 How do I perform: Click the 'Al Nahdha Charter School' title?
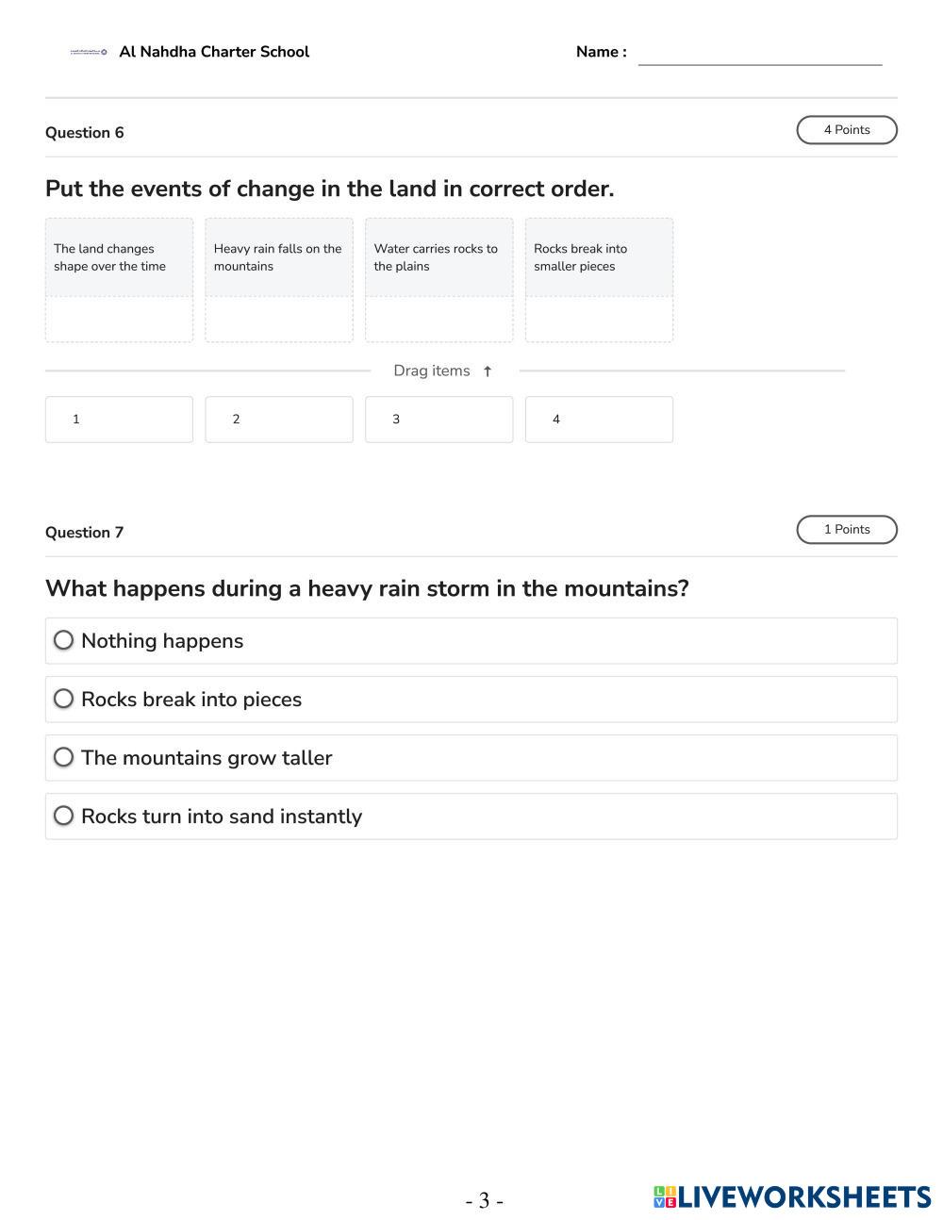(214, 53)
